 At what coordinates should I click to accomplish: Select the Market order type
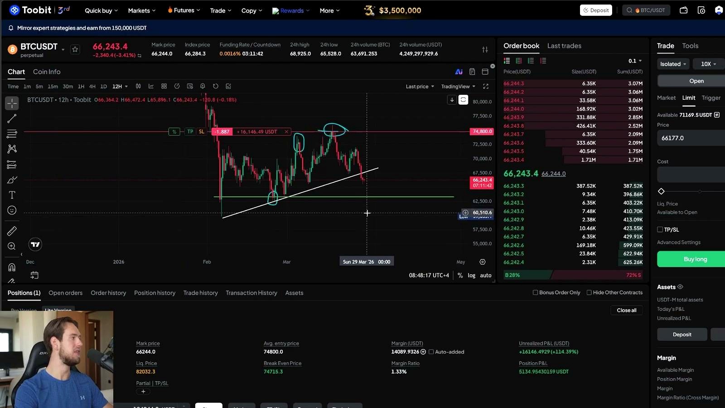pyautogui.click(x=666, y=98)
